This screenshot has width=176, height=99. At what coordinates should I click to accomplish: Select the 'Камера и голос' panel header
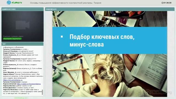click(23, 9)
